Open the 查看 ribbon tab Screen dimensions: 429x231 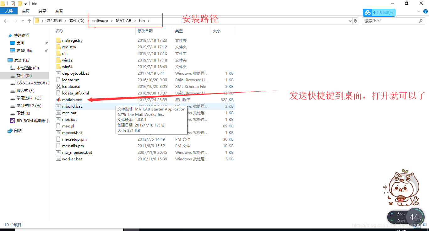(59, 11)
